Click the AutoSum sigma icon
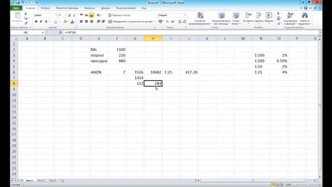Image resolution: width=332 pixels, height=187 pixels. [x=278, y=14]
